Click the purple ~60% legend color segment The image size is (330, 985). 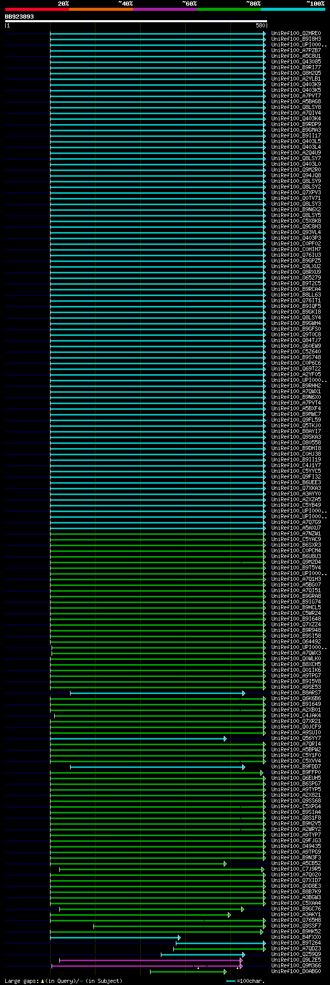pos(165,9)
